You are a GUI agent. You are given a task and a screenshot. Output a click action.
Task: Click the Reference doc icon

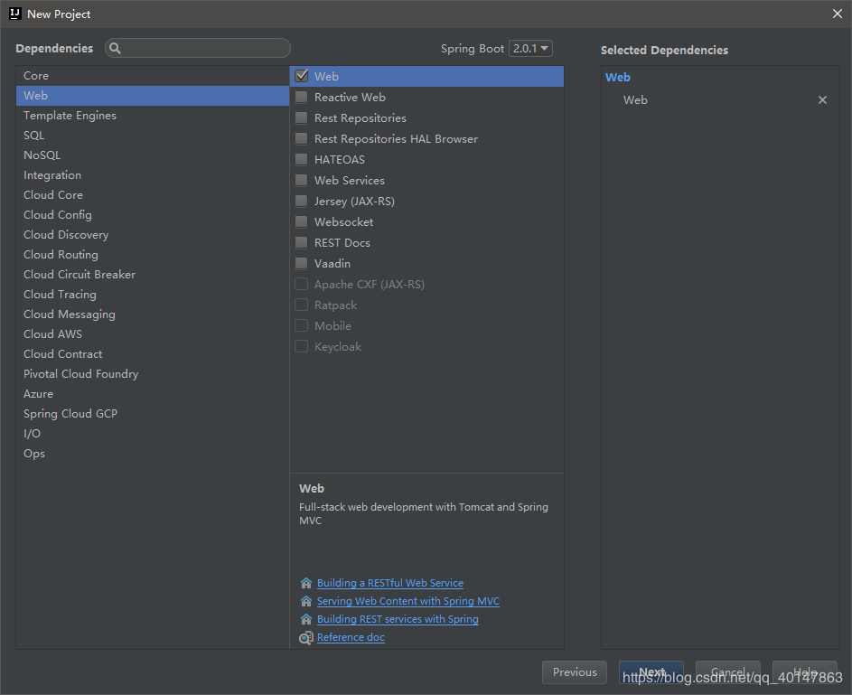click(306, 638)
